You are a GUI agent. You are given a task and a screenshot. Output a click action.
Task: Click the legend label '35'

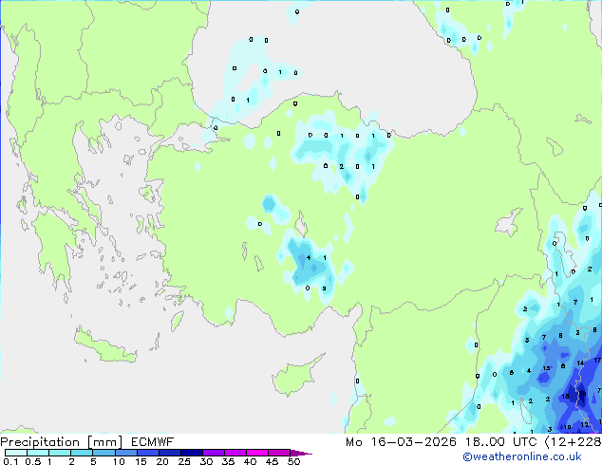tap(228, 461)
